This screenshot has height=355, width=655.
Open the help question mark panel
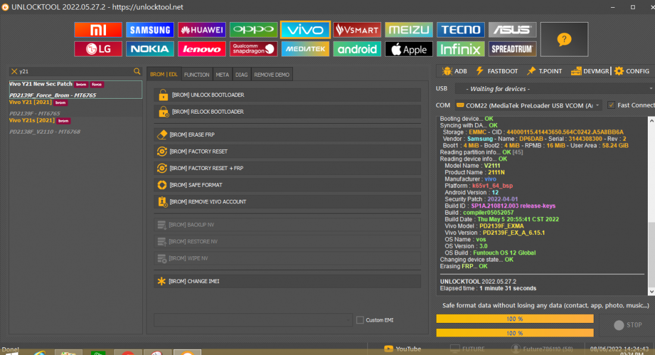pos(564,39)
